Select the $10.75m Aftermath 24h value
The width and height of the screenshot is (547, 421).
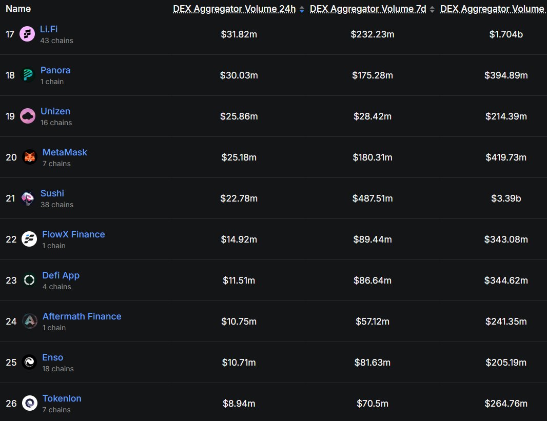click(x=239, y=321)
